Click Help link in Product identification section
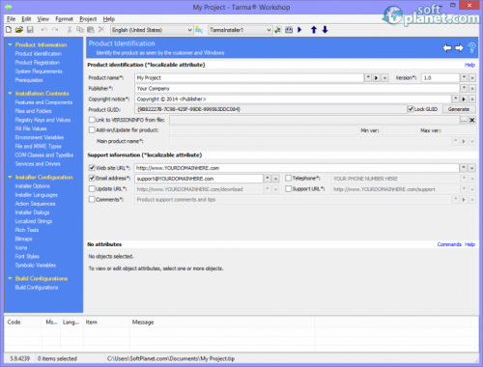The height and width of the screenshot is (367, 483). (469, 65)
